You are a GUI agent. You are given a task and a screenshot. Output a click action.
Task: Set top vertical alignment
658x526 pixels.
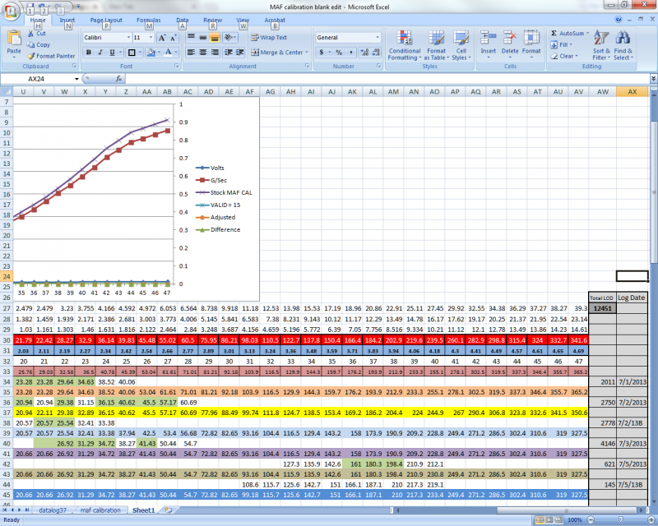(191, 37)
